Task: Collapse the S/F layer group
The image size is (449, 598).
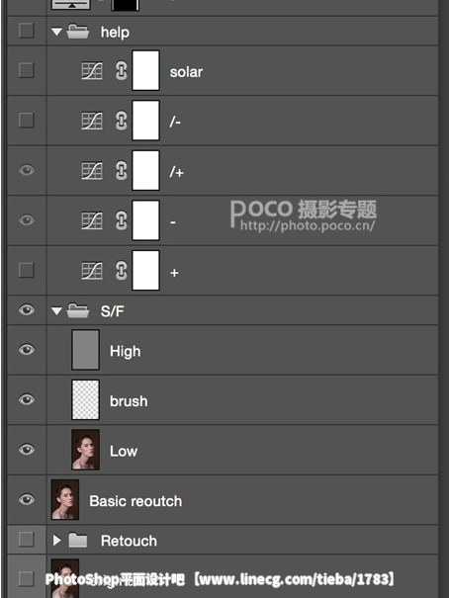Action: 56,311
